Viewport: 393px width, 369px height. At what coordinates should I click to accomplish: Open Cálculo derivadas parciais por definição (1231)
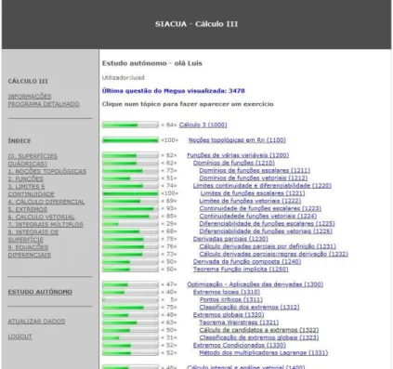pyautogui.click(x=268, y=246)
